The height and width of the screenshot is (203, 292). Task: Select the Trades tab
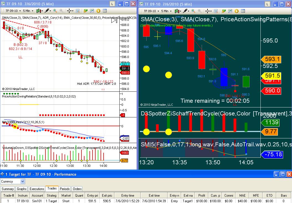click(52, 188)
